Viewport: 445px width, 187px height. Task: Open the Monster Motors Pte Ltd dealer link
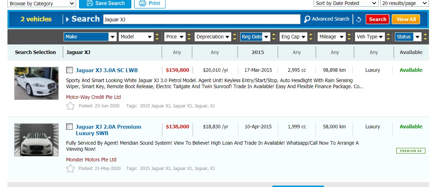pyautogui.click(x=91, y=160)
